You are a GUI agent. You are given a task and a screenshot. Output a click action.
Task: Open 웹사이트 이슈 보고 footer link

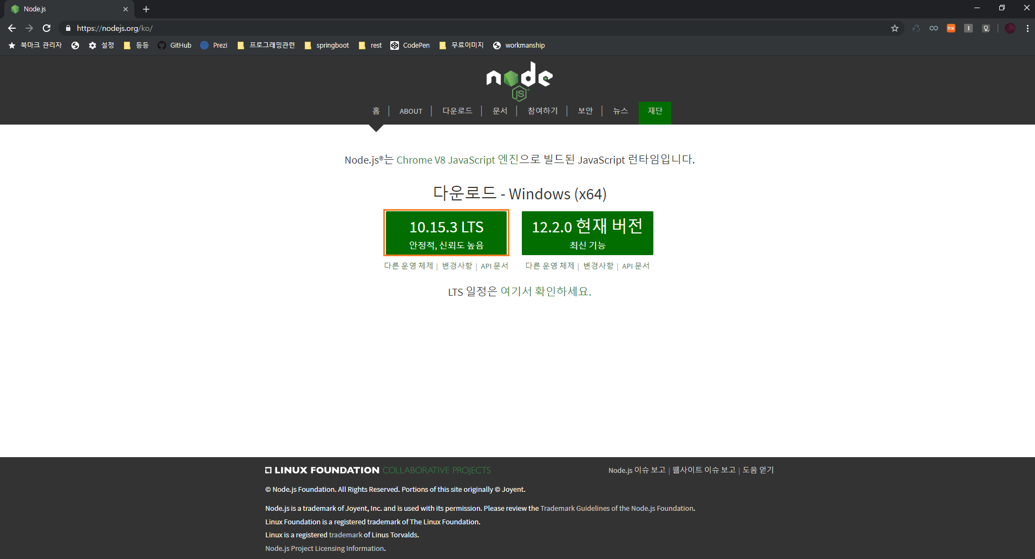coord(704,470)
